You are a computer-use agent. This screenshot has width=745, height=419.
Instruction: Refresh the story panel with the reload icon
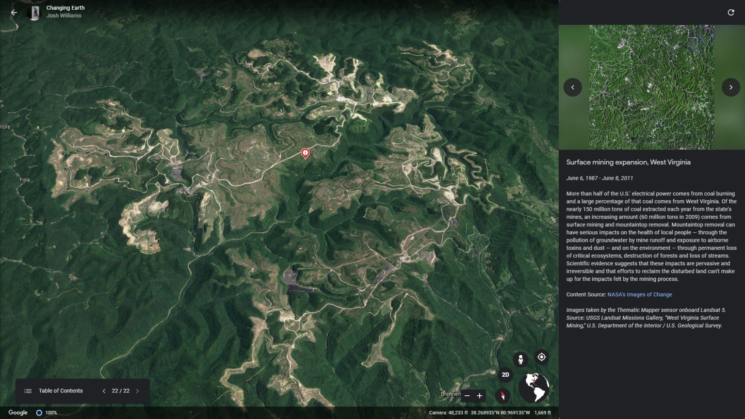[731, 12]
